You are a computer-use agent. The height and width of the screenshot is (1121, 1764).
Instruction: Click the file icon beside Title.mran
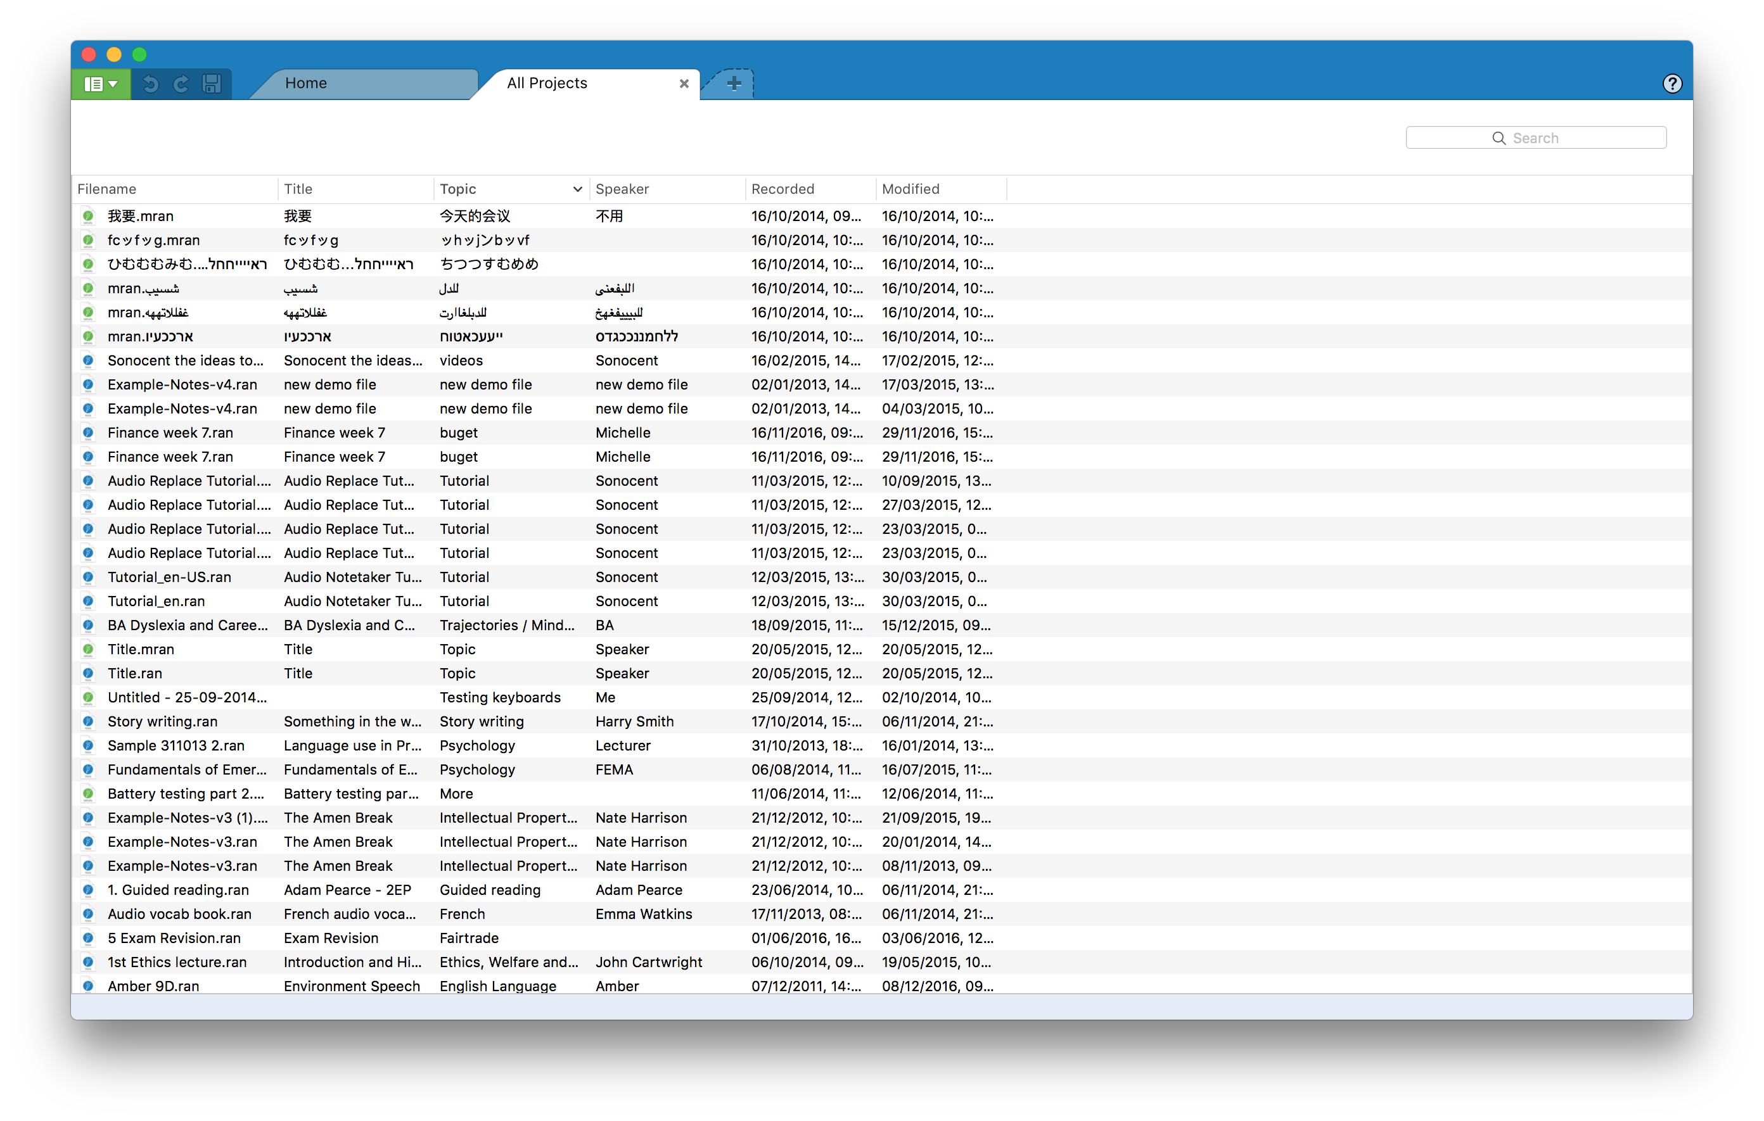(88, 649)
